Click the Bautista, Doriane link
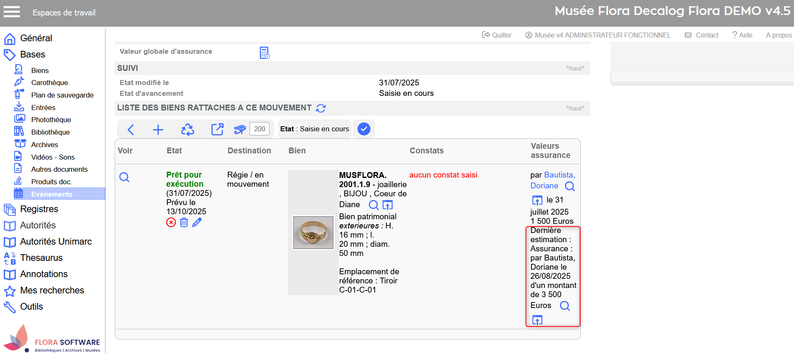 coord(552,180)
